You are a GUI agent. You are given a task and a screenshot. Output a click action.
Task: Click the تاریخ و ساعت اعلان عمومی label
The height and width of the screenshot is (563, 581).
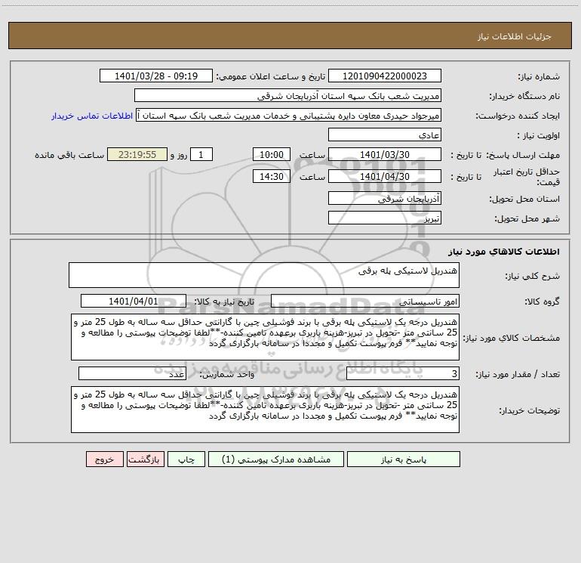coord(271,77)
